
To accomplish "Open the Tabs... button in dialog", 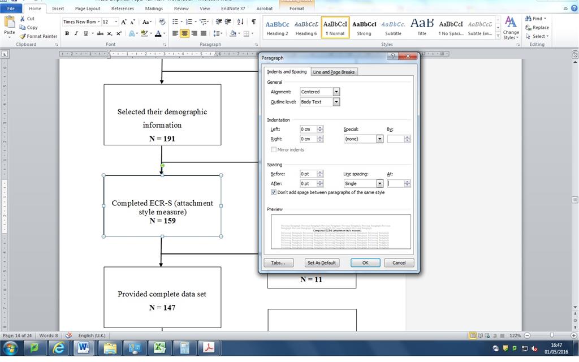I will point(278,262).
